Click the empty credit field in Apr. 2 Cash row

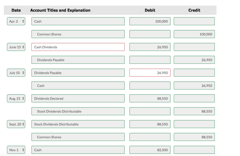[x=194, y=21]
